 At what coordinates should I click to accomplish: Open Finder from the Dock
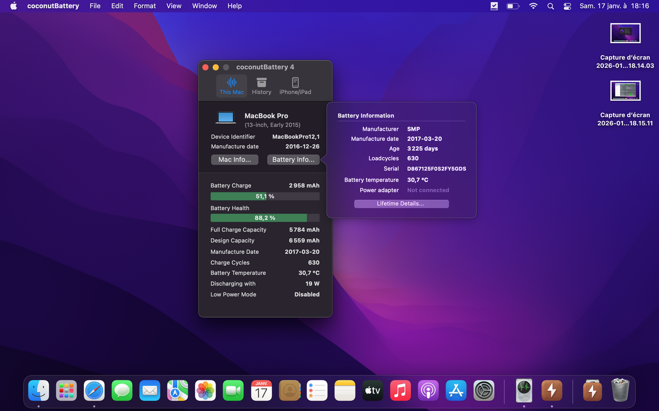click(x=39, y=390)
